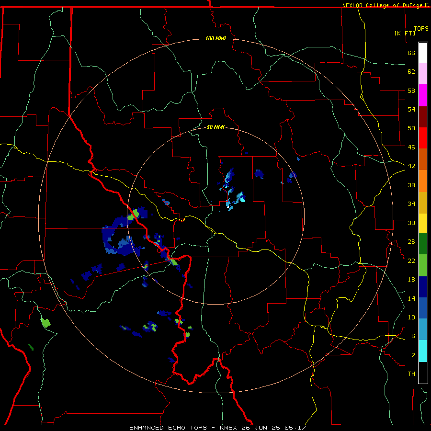The width and height of the screenshot is (431, 431).
Task: Click the legend value "14"
Action: tap(411, 298)
